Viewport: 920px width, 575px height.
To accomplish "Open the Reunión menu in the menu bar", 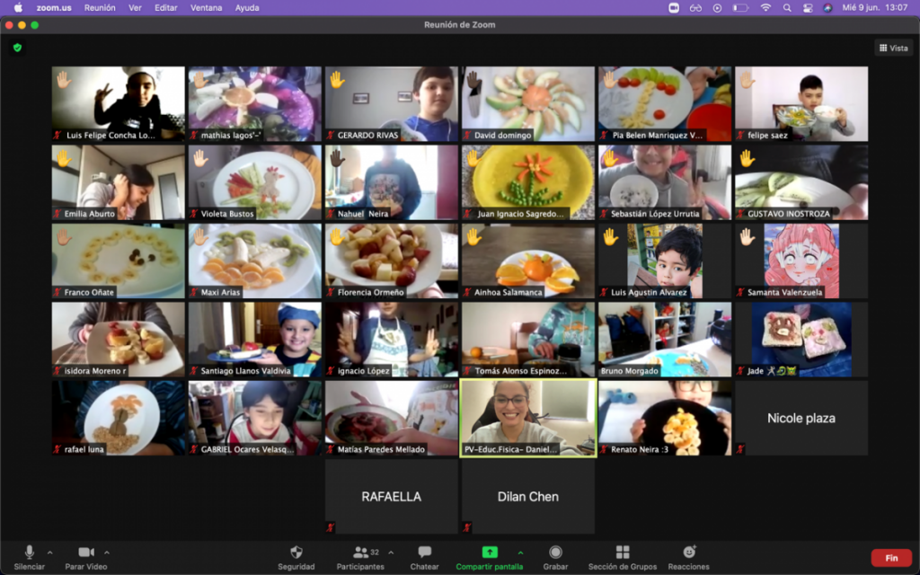I will 100,7.
